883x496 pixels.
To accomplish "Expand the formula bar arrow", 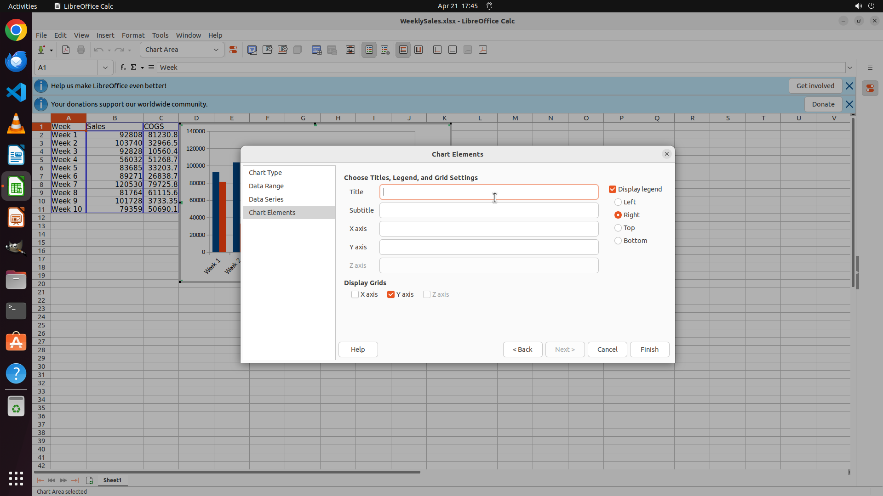I will tap(850, 68).
